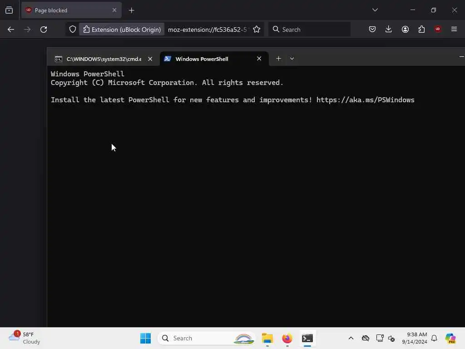Open tracking protection shield panel
Viewport: 465px width, 349px height.
point(73,30)
